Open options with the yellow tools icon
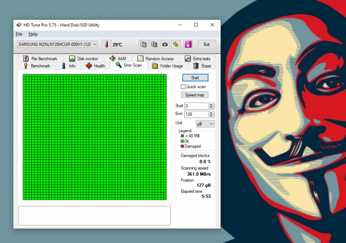Viewport: 346px width, 243px height. (x=176, y=44)
